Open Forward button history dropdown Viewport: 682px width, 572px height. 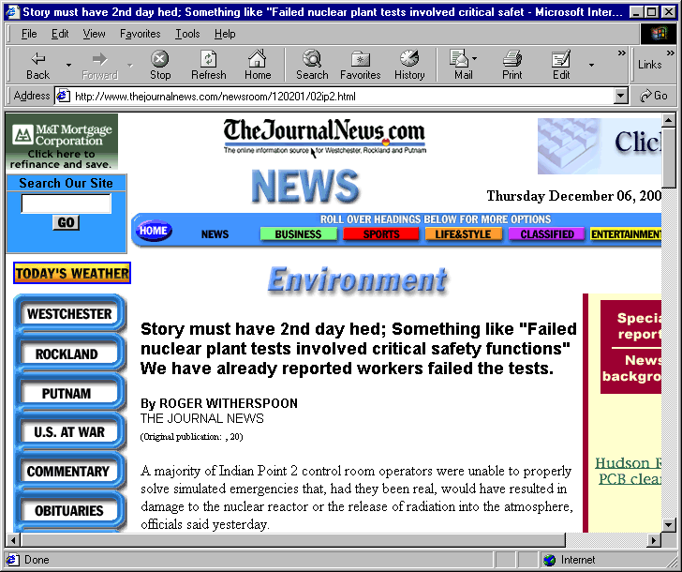(130, 66)
